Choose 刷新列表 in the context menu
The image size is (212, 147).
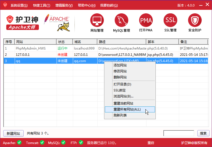[120, 115]
